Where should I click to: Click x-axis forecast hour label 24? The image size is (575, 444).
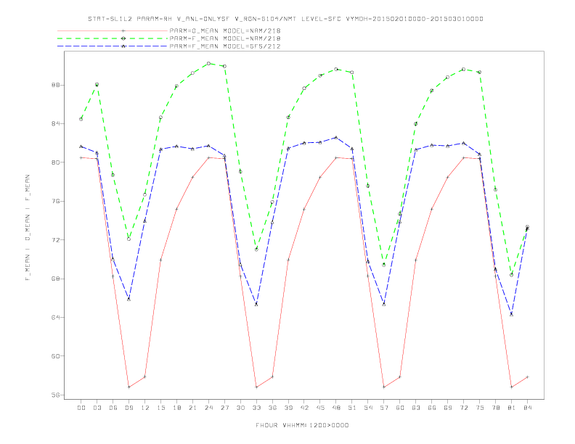click(x=208, y=408)
